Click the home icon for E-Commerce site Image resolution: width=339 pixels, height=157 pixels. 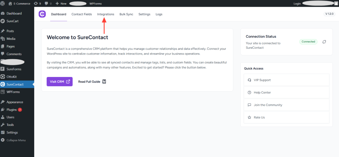pyautogui.click(x=10, y=3)
